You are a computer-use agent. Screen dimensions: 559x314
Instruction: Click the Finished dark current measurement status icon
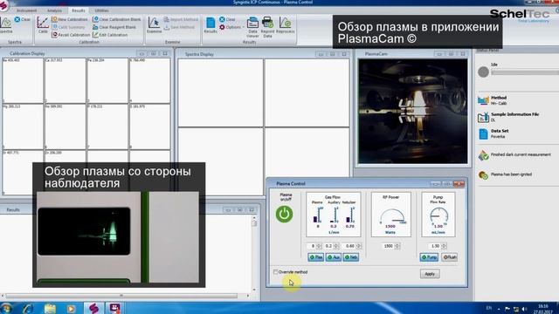click(483, 155)
